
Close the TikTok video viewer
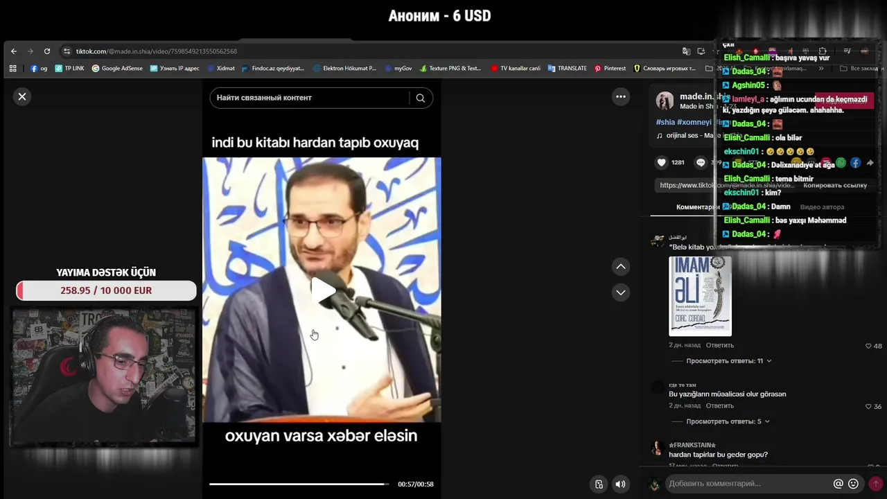pyautogui.click(x=22, y=97)
